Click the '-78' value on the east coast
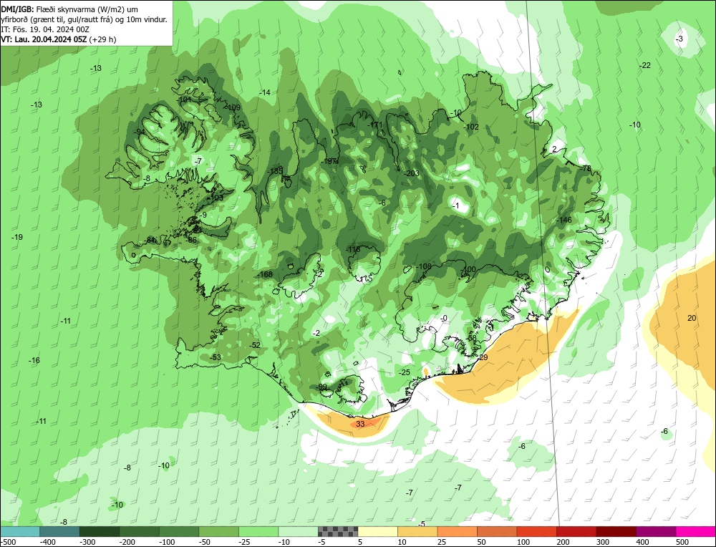Viewport: 716px width, 547px height. (x=586, y=168)
